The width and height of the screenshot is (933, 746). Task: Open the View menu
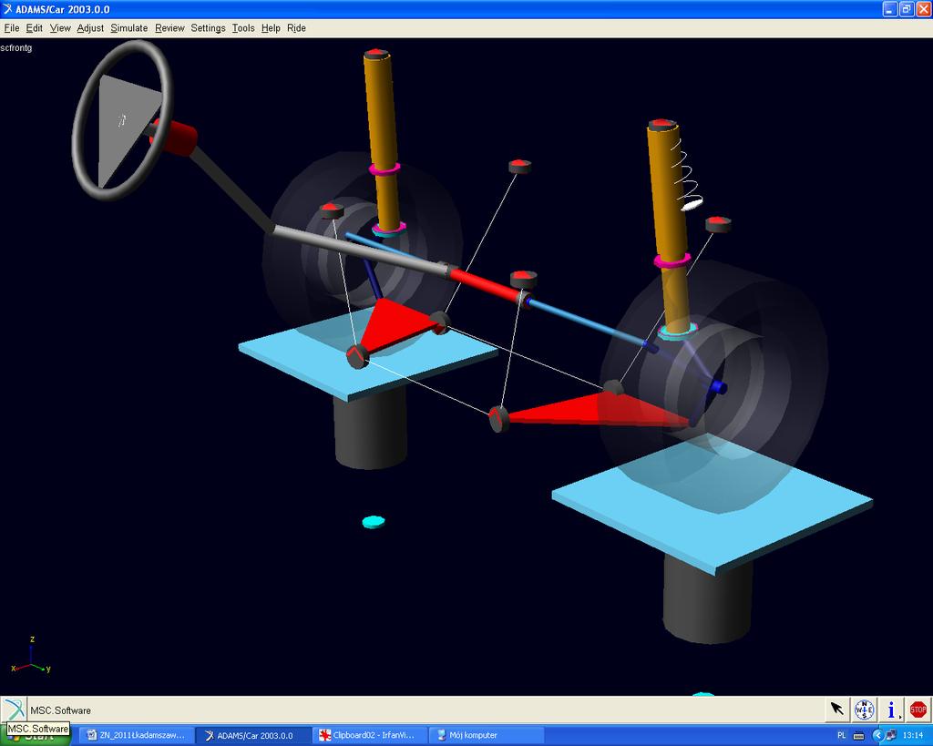coord(60,28)
